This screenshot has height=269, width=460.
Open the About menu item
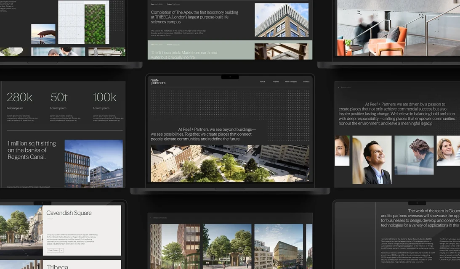[262, 82]
